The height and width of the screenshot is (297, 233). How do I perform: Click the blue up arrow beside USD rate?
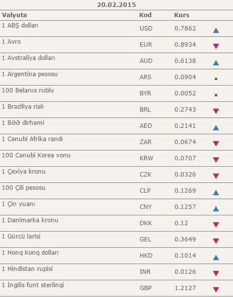[x=216, y=30]
